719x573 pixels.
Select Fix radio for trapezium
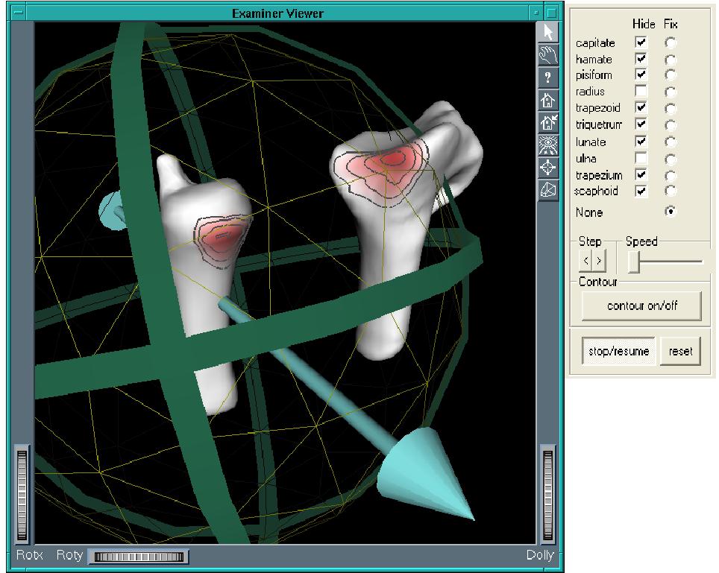pos(671,176)
